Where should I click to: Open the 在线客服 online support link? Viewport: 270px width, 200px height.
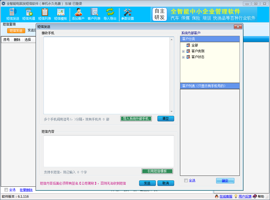tap(226, 197)
